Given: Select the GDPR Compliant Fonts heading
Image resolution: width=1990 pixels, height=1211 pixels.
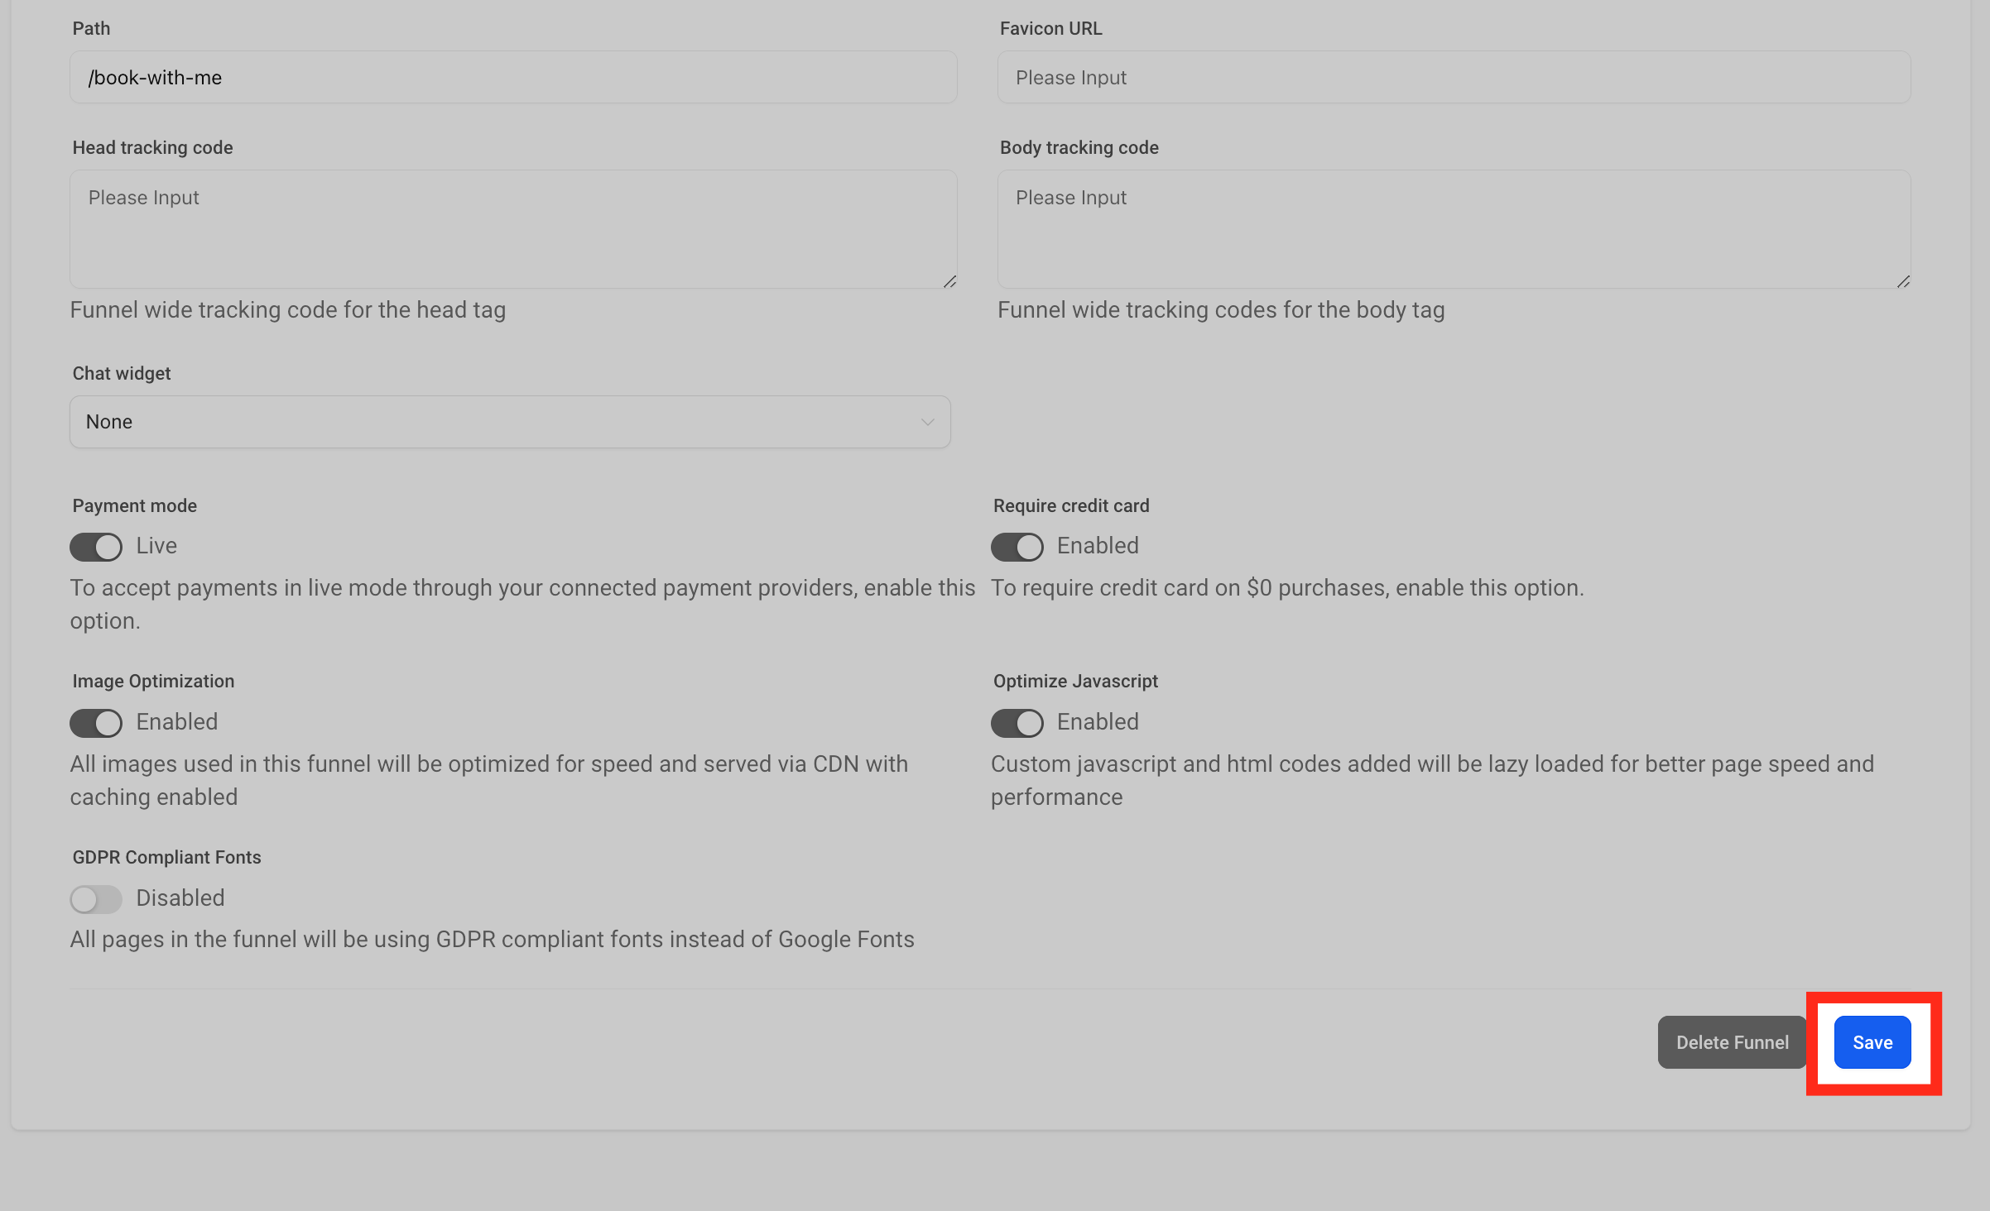Looking at the screenshot, I should (166, 856).
